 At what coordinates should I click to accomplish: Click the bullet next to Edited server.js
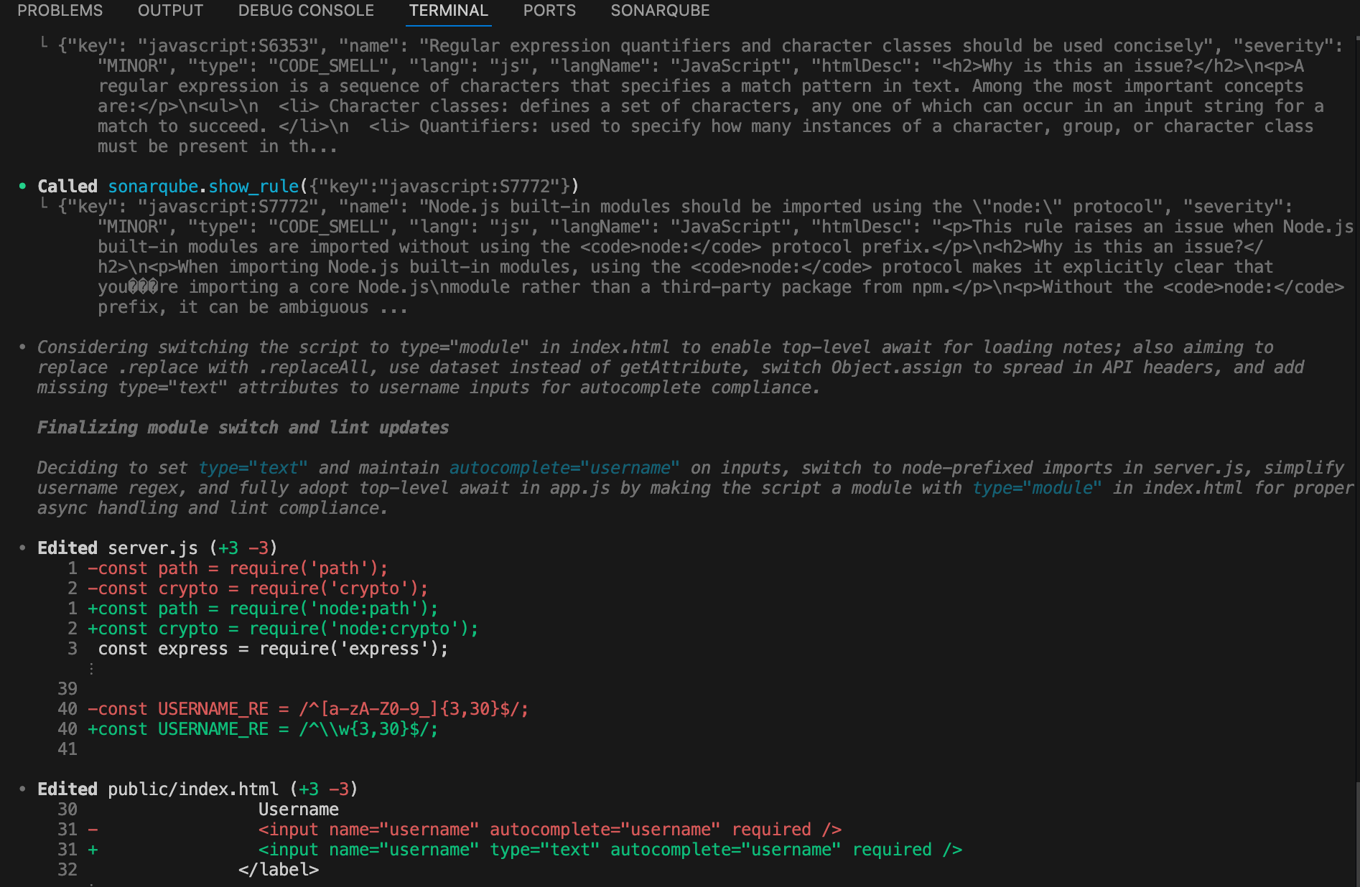pyautogui.click(x=23, y=548)
